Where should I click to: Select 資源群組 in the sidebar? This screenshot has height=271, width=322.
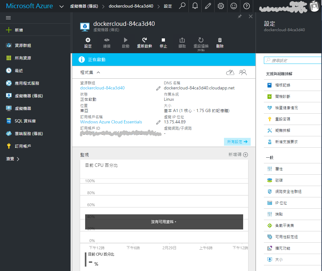[23, 45]
